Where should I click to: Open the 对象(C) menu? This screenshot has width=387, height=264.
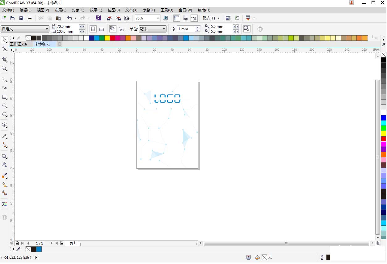(x=78, y=10)
